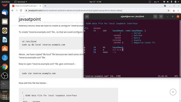Click '; BIND data file' line in webpage code
Image resolution: width=181 pixels, height=102 pixels.
pos(50,95)
